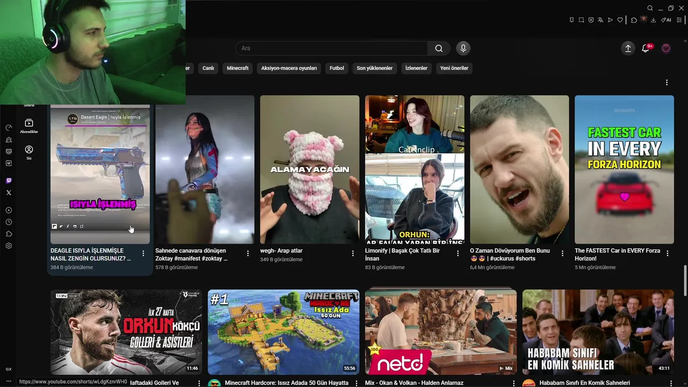The image size is (688, 387).
Task: Start voice search with microphone icon
Action: tap(463, 48)
